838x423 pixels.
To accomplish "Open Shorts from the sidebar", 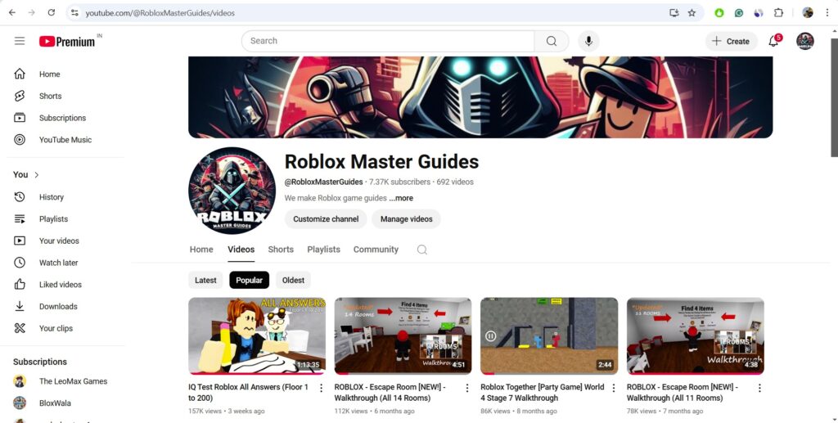I will click(50, 96).
